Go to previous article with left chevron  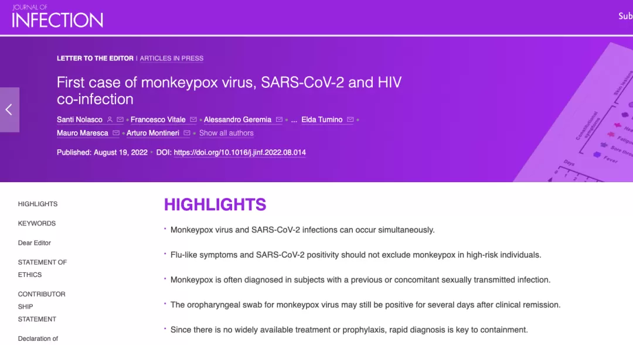click(x=9, y=110)
